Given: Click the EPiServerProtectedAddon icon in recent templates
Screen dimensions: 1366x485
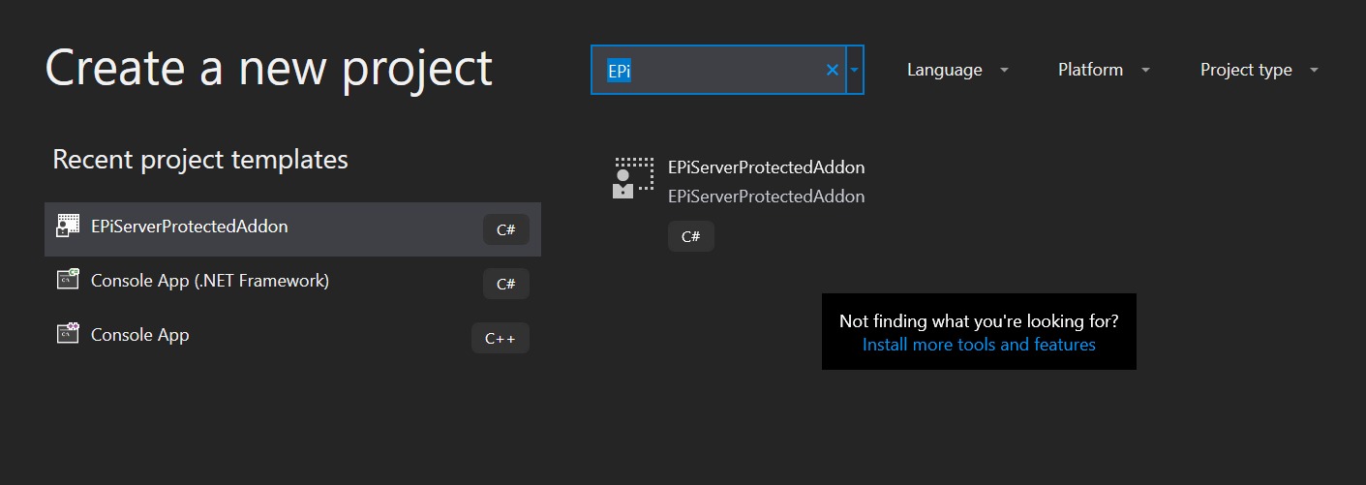Looking at the screenshot, I should pyautogui.click(x=68, y=227).
